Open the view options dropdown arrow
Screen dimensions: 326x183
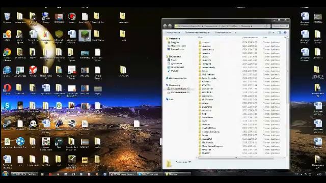click(273, 33)
